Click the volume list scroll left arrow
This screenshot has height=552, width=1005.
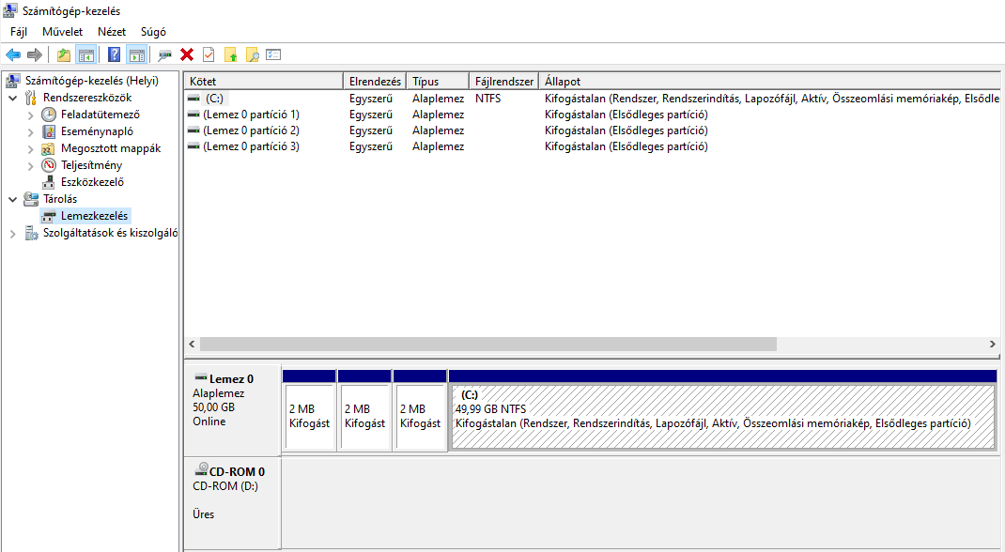coord(191,345)
